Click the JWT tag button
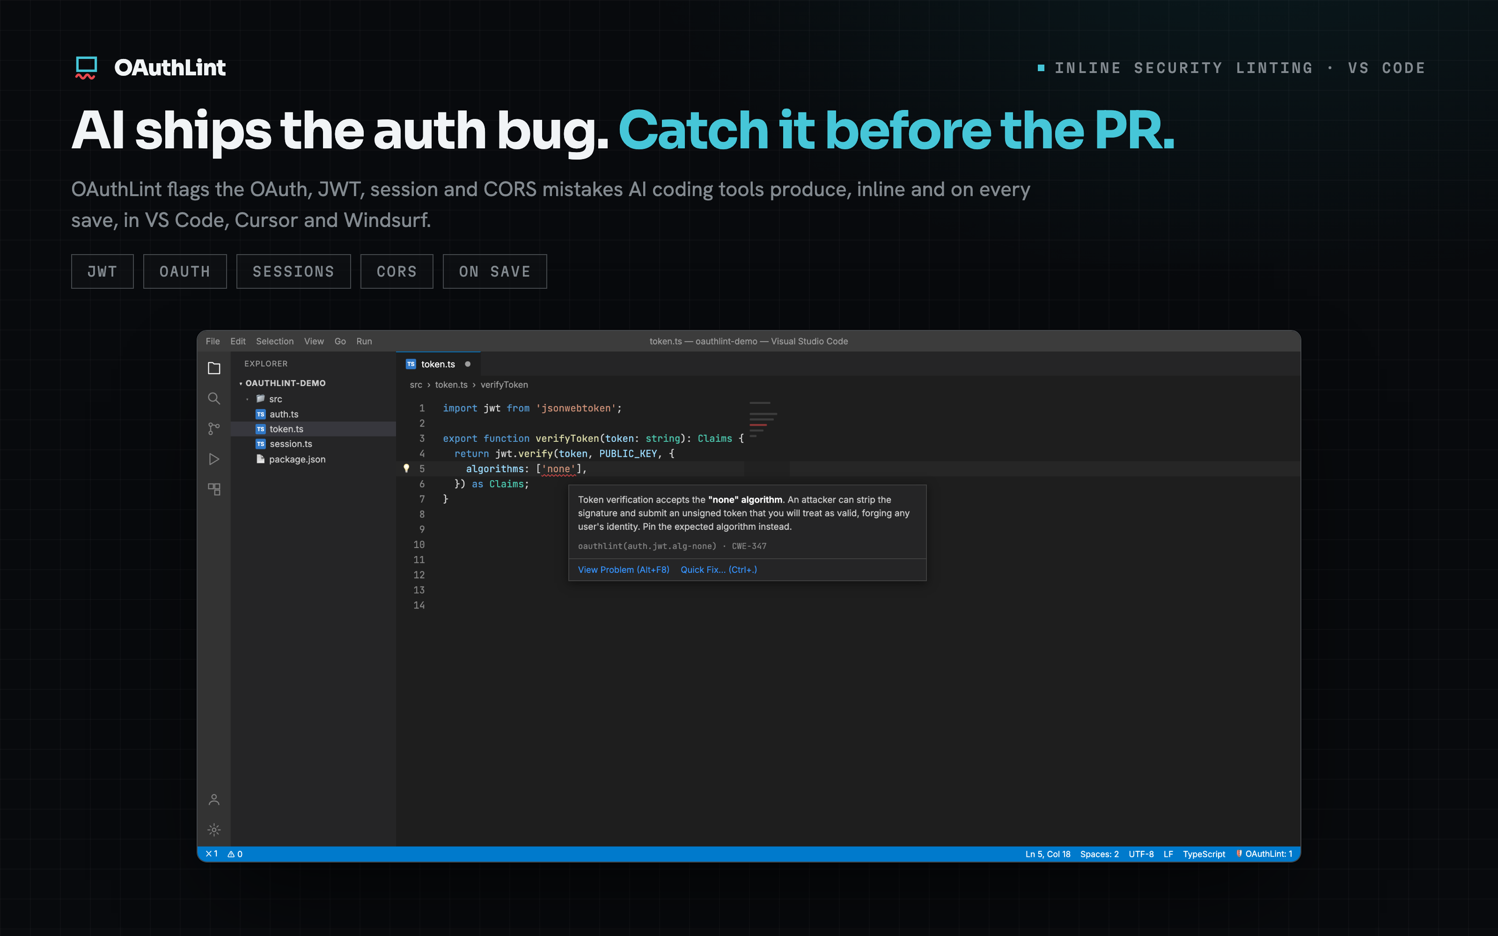This screenshot has width=1498, height=936. pyautogui.click(x=102, y=271)
